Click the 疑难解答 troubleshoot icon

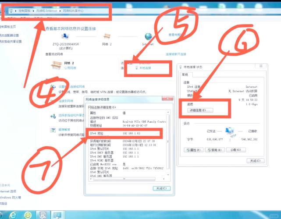coord(53,130)
